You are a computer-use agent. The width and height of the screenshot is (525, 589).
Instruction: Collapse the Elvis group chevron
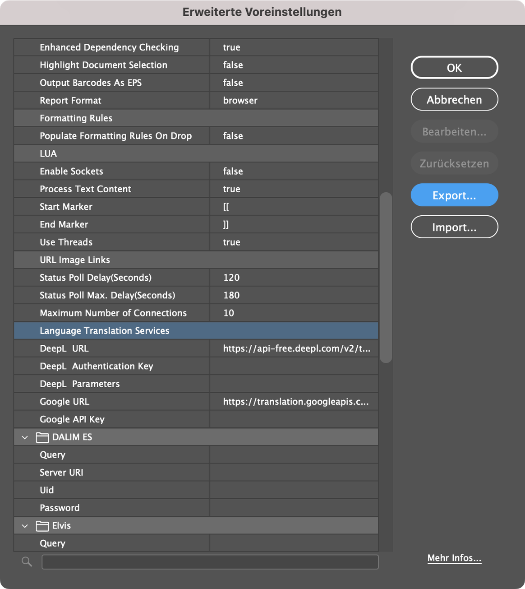click(x=25, y=525)
